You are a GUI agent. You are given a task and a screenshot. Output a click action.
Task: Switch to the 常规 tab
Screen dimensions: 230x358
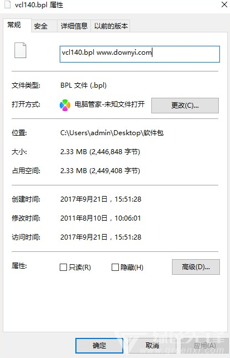coord(15,25)
